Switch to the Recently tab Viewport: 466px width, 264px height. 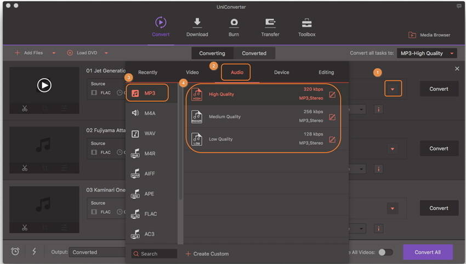point(147,72)
